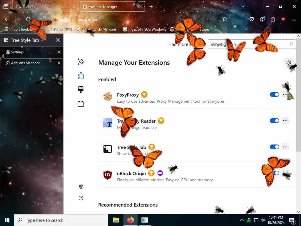The height and width of the screenshot is (226, 301).
Task: Open Add-ons Support help icon
Action: tap(81, 198)
